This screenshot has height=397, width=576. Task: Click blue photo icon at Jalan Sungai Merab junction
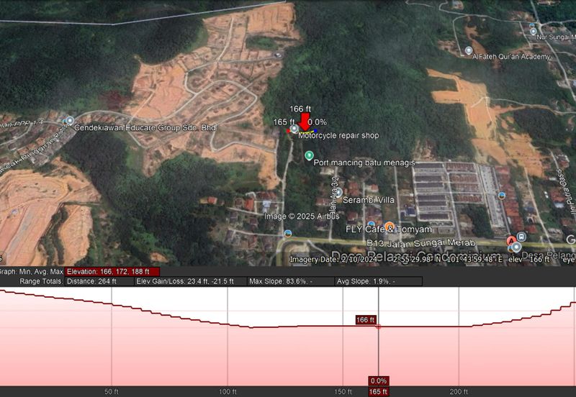click(288, 233)
